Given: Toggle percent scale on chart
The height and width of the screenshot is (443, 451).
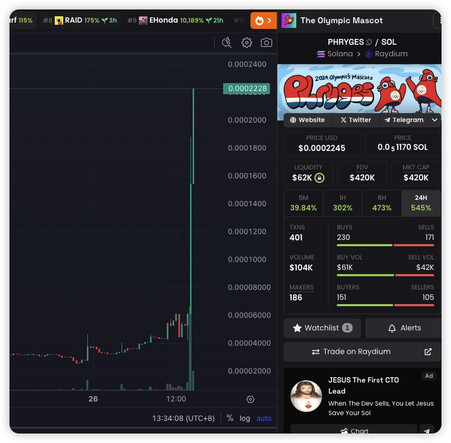Looking at the screenshot, I should point(230,418).
